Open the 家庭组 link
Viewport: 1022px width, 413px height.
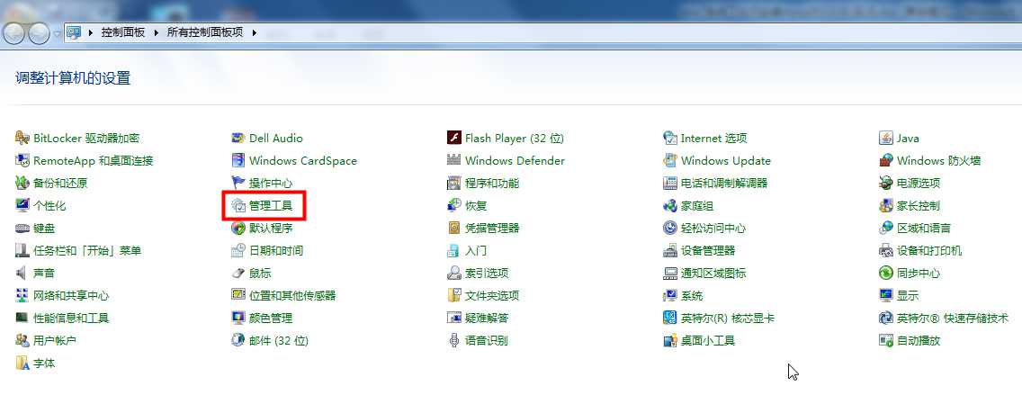[x=696, y=205]
